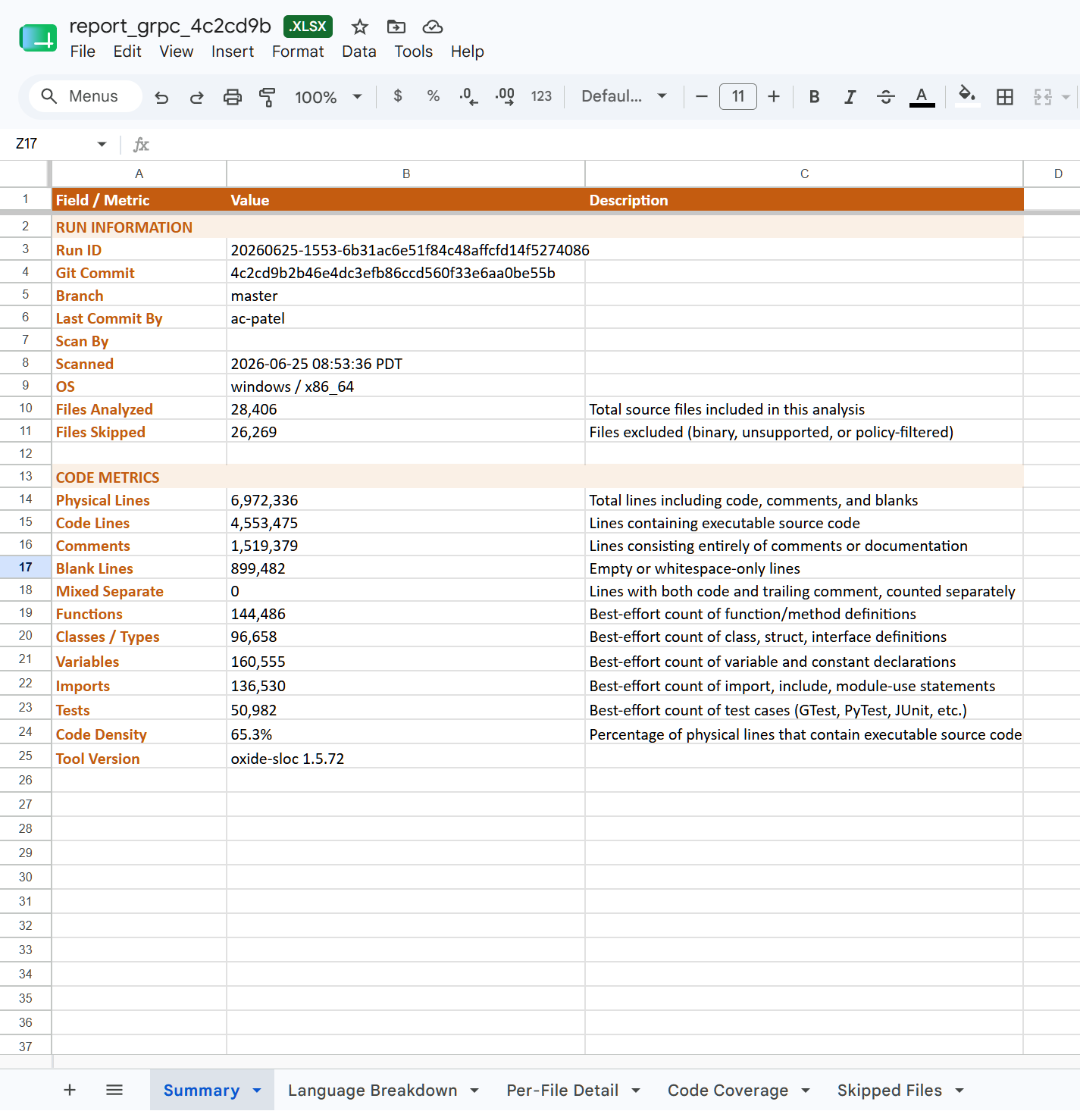Screen dimensions: 1080x1111
Task: Open the Code Coverage tab dropdown arrow
Action: pos(806,1091)
